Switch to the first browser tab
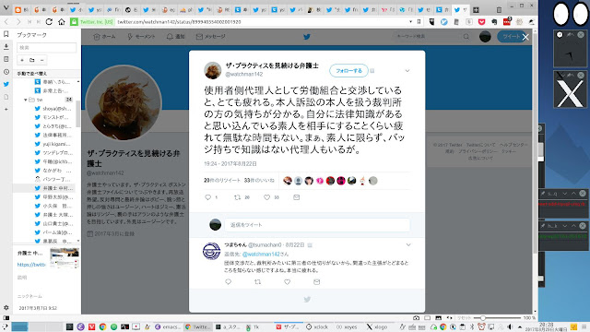 pyautogui.click(x=22, y=10)
